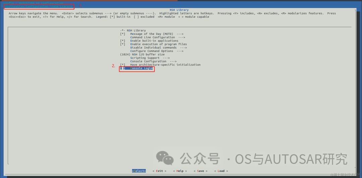The image size is (362, 178).
Task: Click the Application Configuration breadcrumb text
Action: coord(26,6)
